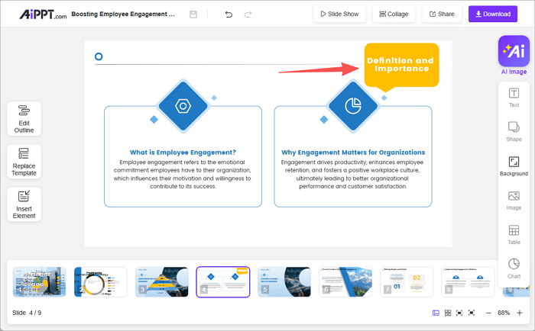Select slide 7 thumbnail with 01 and 02
535x331 pixels.
tap(407, 281)
